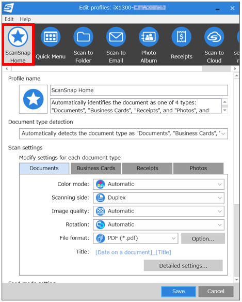
Task: Click the Duplex scanning side icon
Action: (x=100, y=198)
